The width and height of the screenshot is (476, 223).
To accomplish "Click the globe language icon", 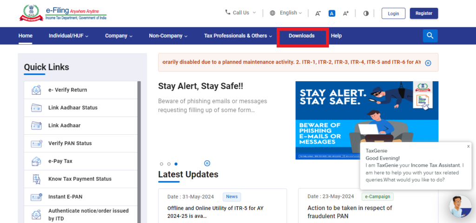I will [272, 13].
